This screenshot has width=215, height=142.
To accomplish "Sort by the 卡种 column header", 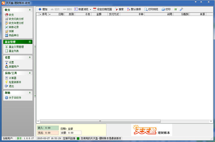I will (132, 14).
